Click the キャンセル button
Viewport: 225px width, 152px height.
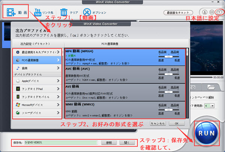157,123
